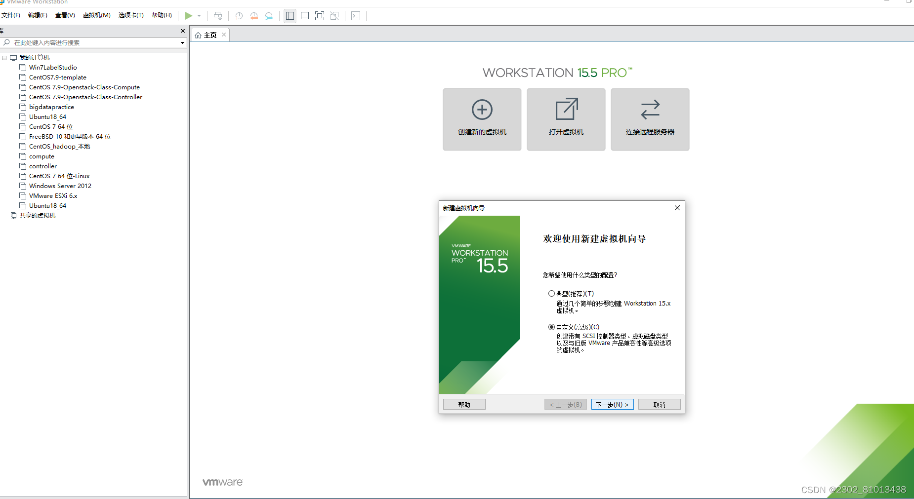
Task: Close the 主页 tab with its X
Action: coord(224,35)
